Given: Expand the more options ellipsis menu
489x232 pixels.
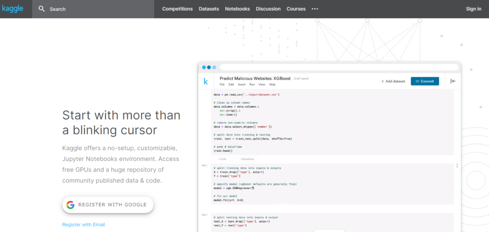Looking at the screenshot, I should [315, 9].
